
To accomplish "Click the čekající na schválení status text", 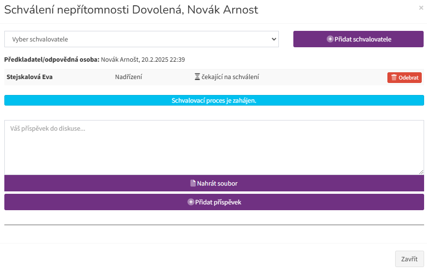I will (x=230, y=77).
